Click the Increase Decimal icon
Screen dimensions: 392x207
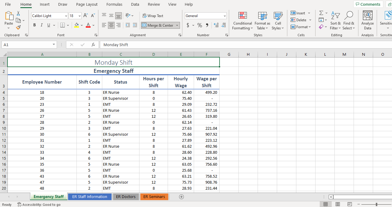(x=216, y=25)
